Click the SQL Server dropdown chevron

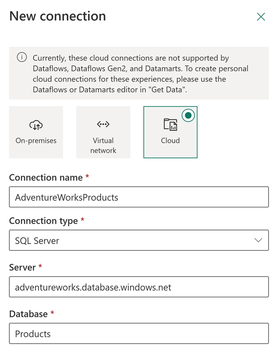[258, 240]
